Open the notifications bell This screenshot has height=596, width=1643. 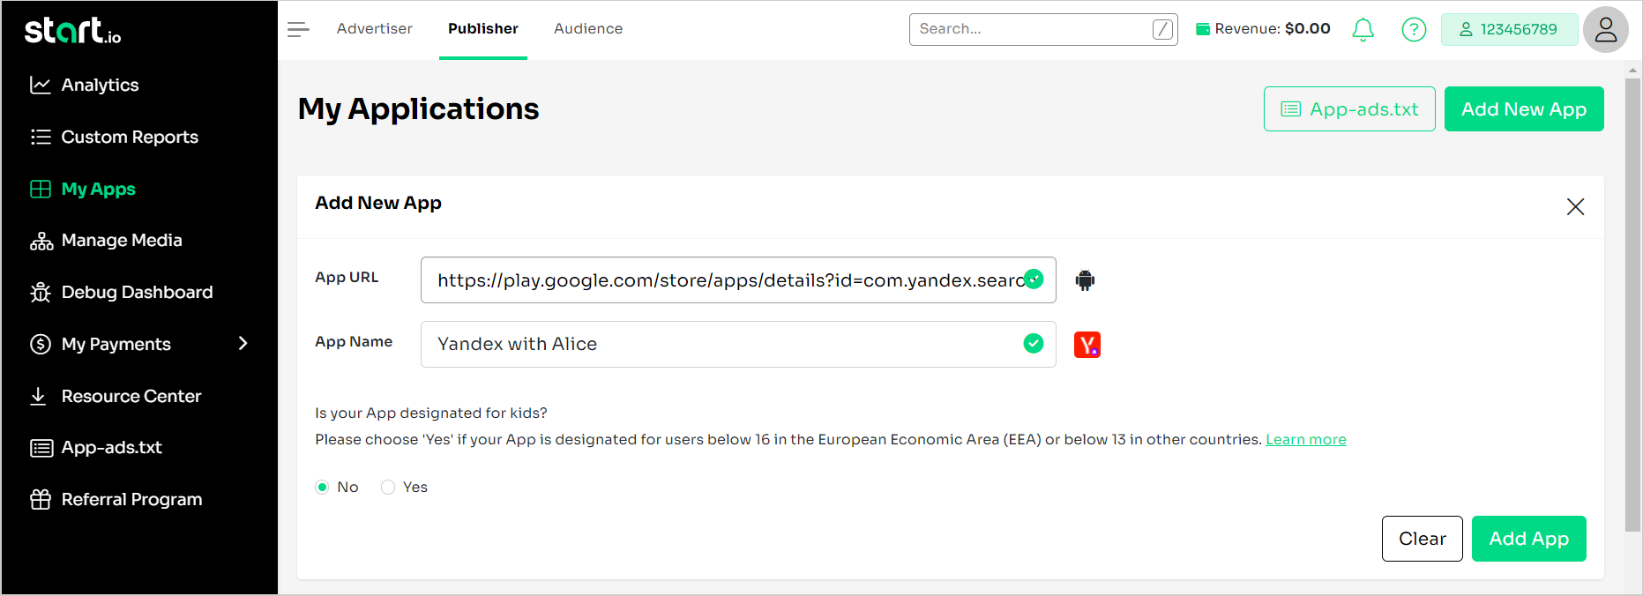coord(1363,30)
